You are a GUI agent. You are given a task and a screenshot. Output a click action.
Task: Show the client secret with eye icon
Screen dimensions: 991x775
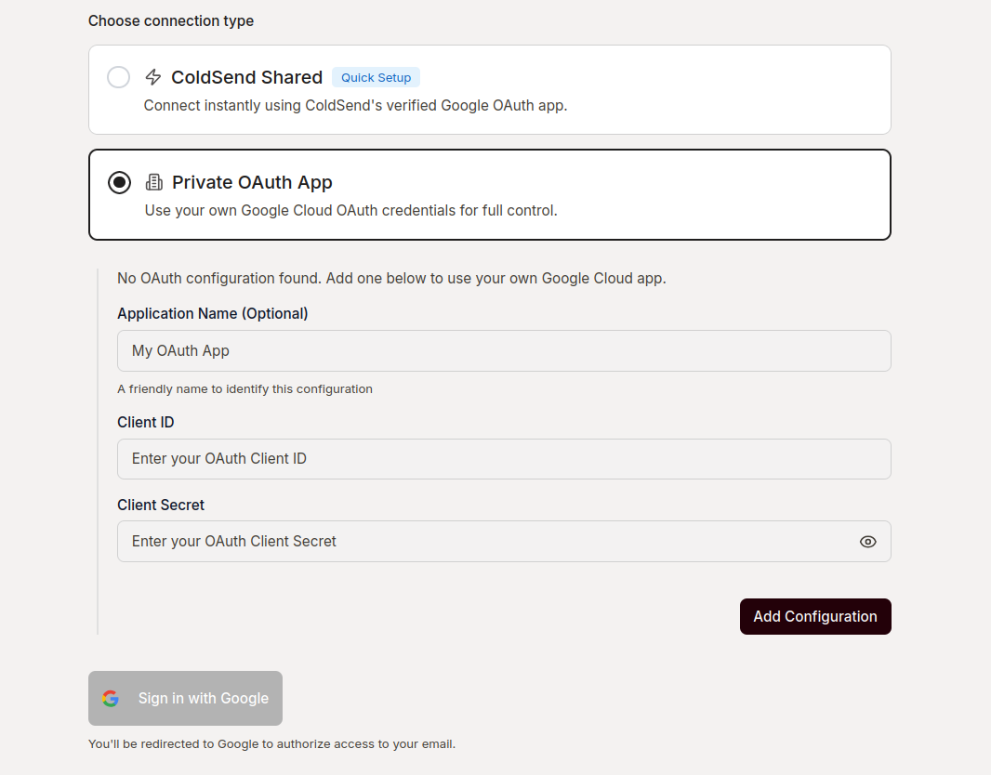867,542
